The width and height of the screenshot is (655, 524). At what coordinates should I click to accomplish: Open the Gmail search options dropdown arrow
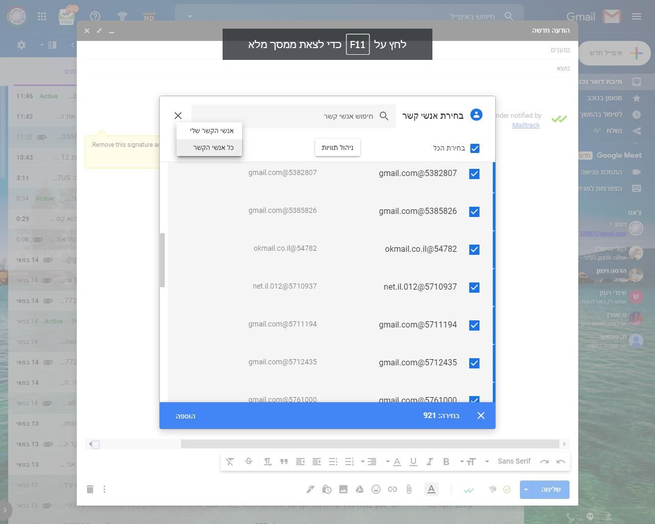pyautogui.click(x=190, y=16)
